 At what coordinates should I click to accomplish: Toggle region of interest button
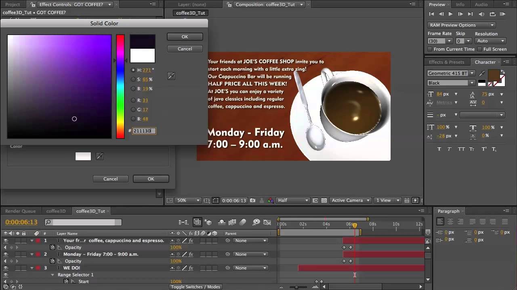[215, 200]
